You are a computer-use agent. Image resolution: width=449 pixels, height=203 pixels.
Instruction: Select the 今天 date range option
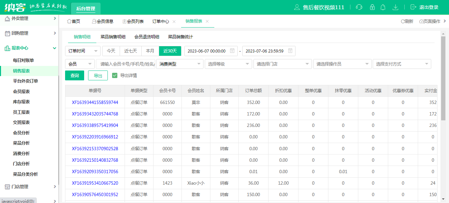coord(111,51)
